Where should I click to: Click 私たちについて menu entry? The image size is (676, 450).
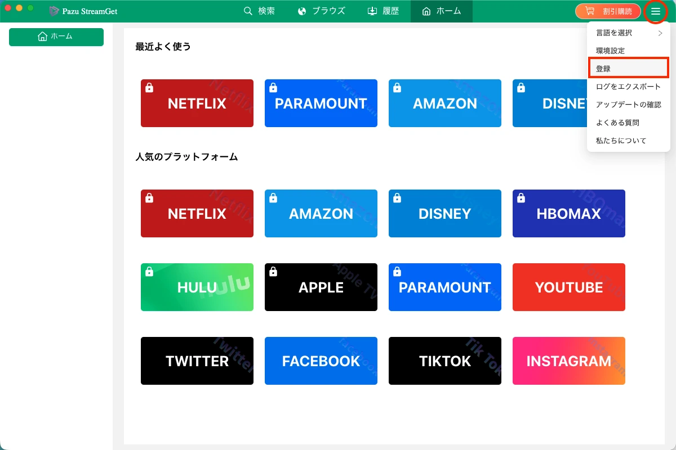click(629, 141)
